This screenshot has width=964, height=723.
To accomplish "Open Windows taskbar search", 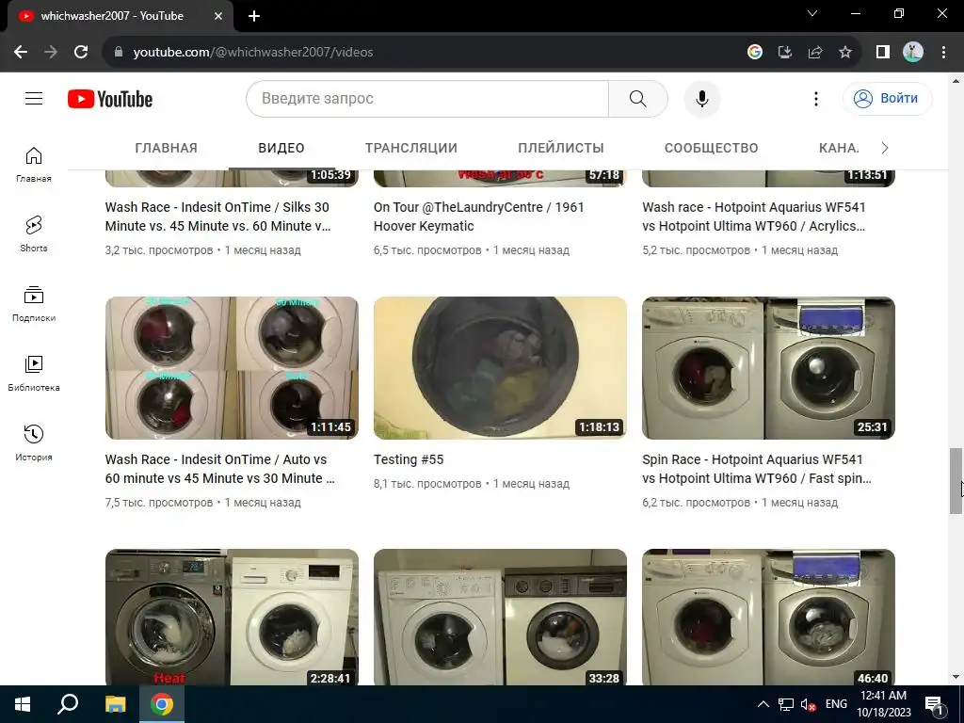I will pos(68,704).
